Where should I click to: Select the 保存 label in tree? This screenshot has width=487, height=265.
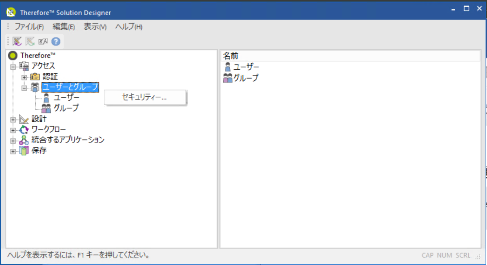pyautogui.click(x=39, y=151)
